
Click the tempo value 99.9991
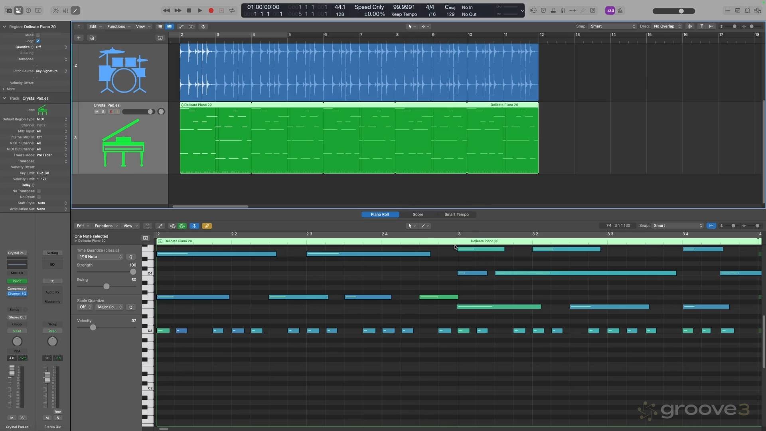[404, 7]
